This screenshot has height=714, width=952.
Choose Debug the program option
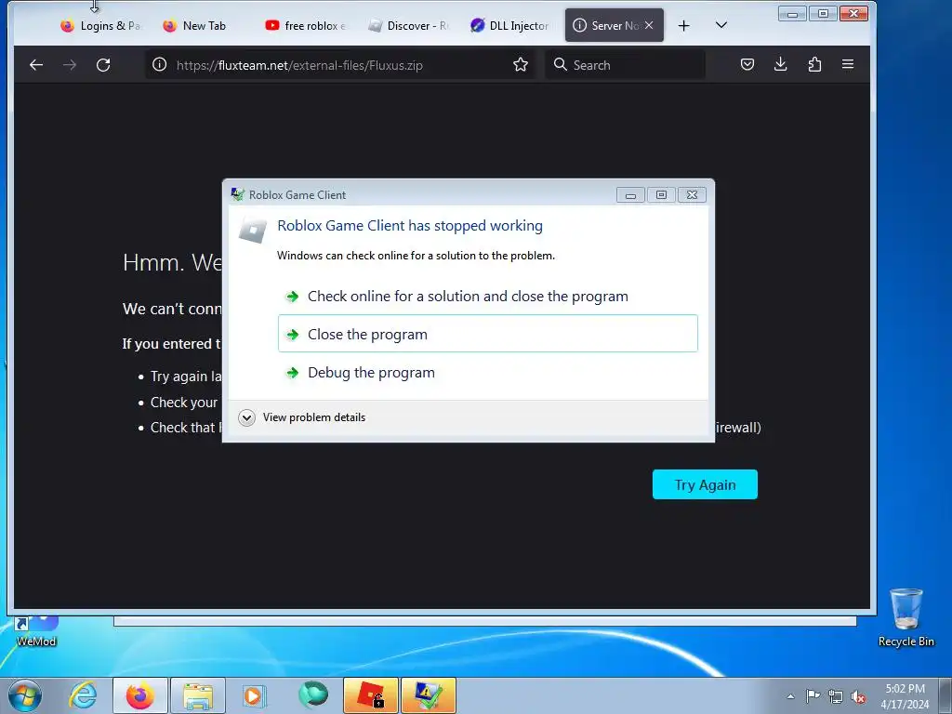(487, 372)
